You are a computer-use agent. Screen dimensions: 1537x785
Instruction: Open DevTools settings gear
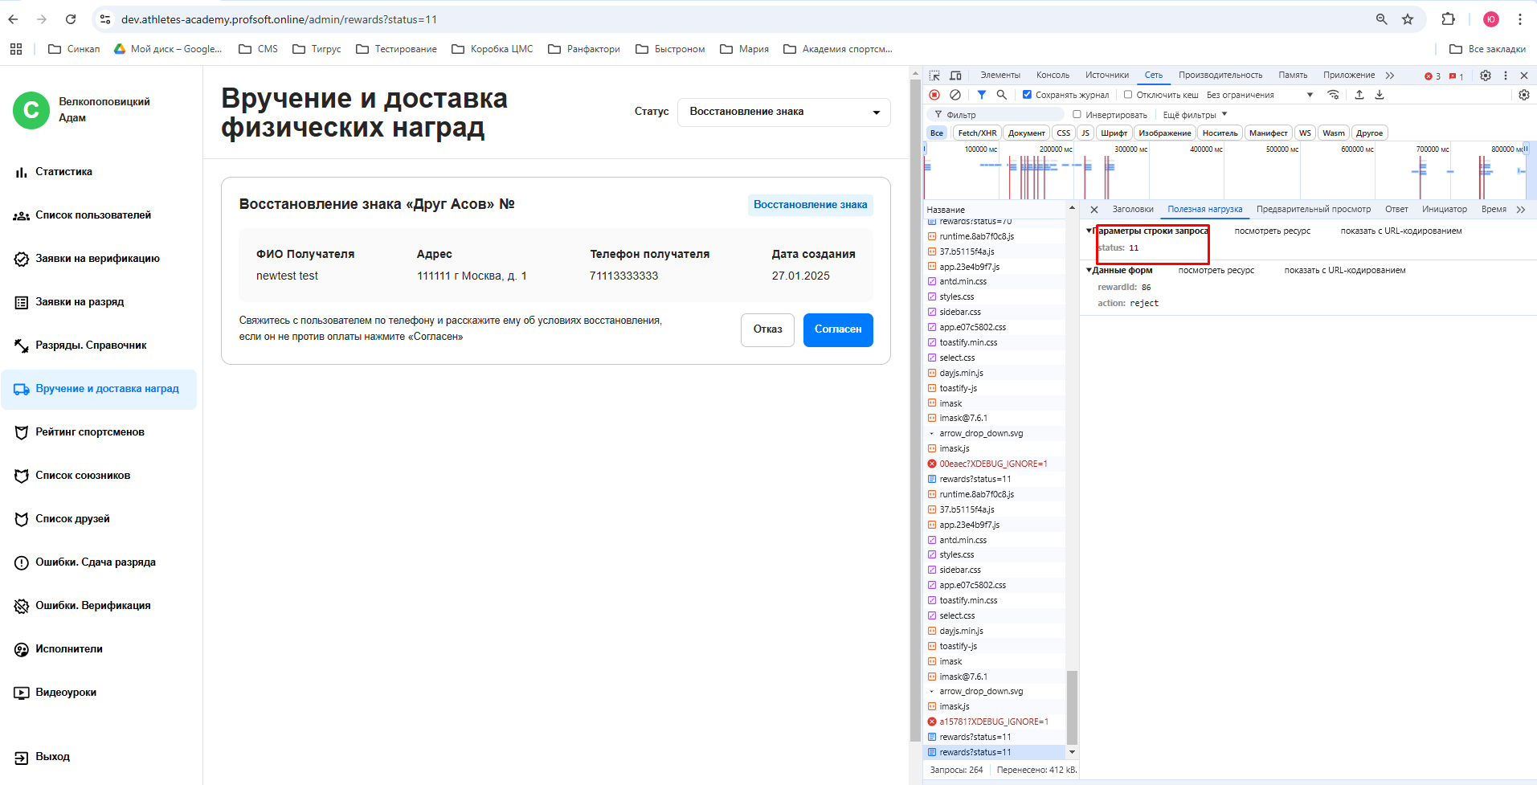(1486, 76)
